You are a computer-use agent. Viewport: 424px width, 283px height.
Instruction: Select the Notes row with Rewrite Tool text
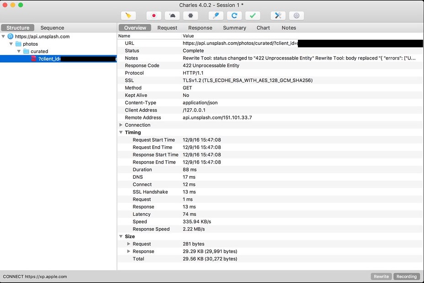(270, 58)
